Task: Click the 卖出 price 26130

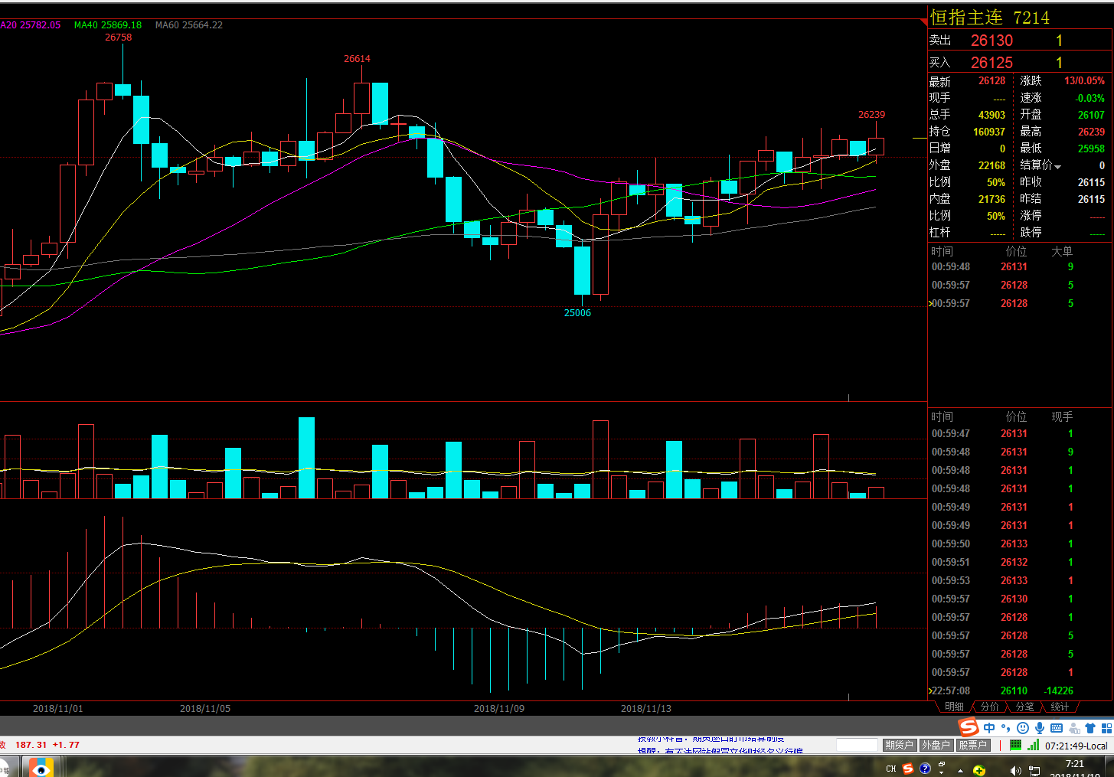Action: pyautogui.click(x=991, y=41)
